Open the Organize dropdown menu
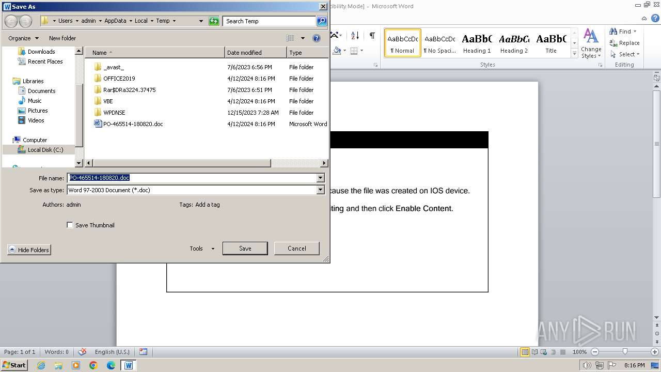 point(23,38)
